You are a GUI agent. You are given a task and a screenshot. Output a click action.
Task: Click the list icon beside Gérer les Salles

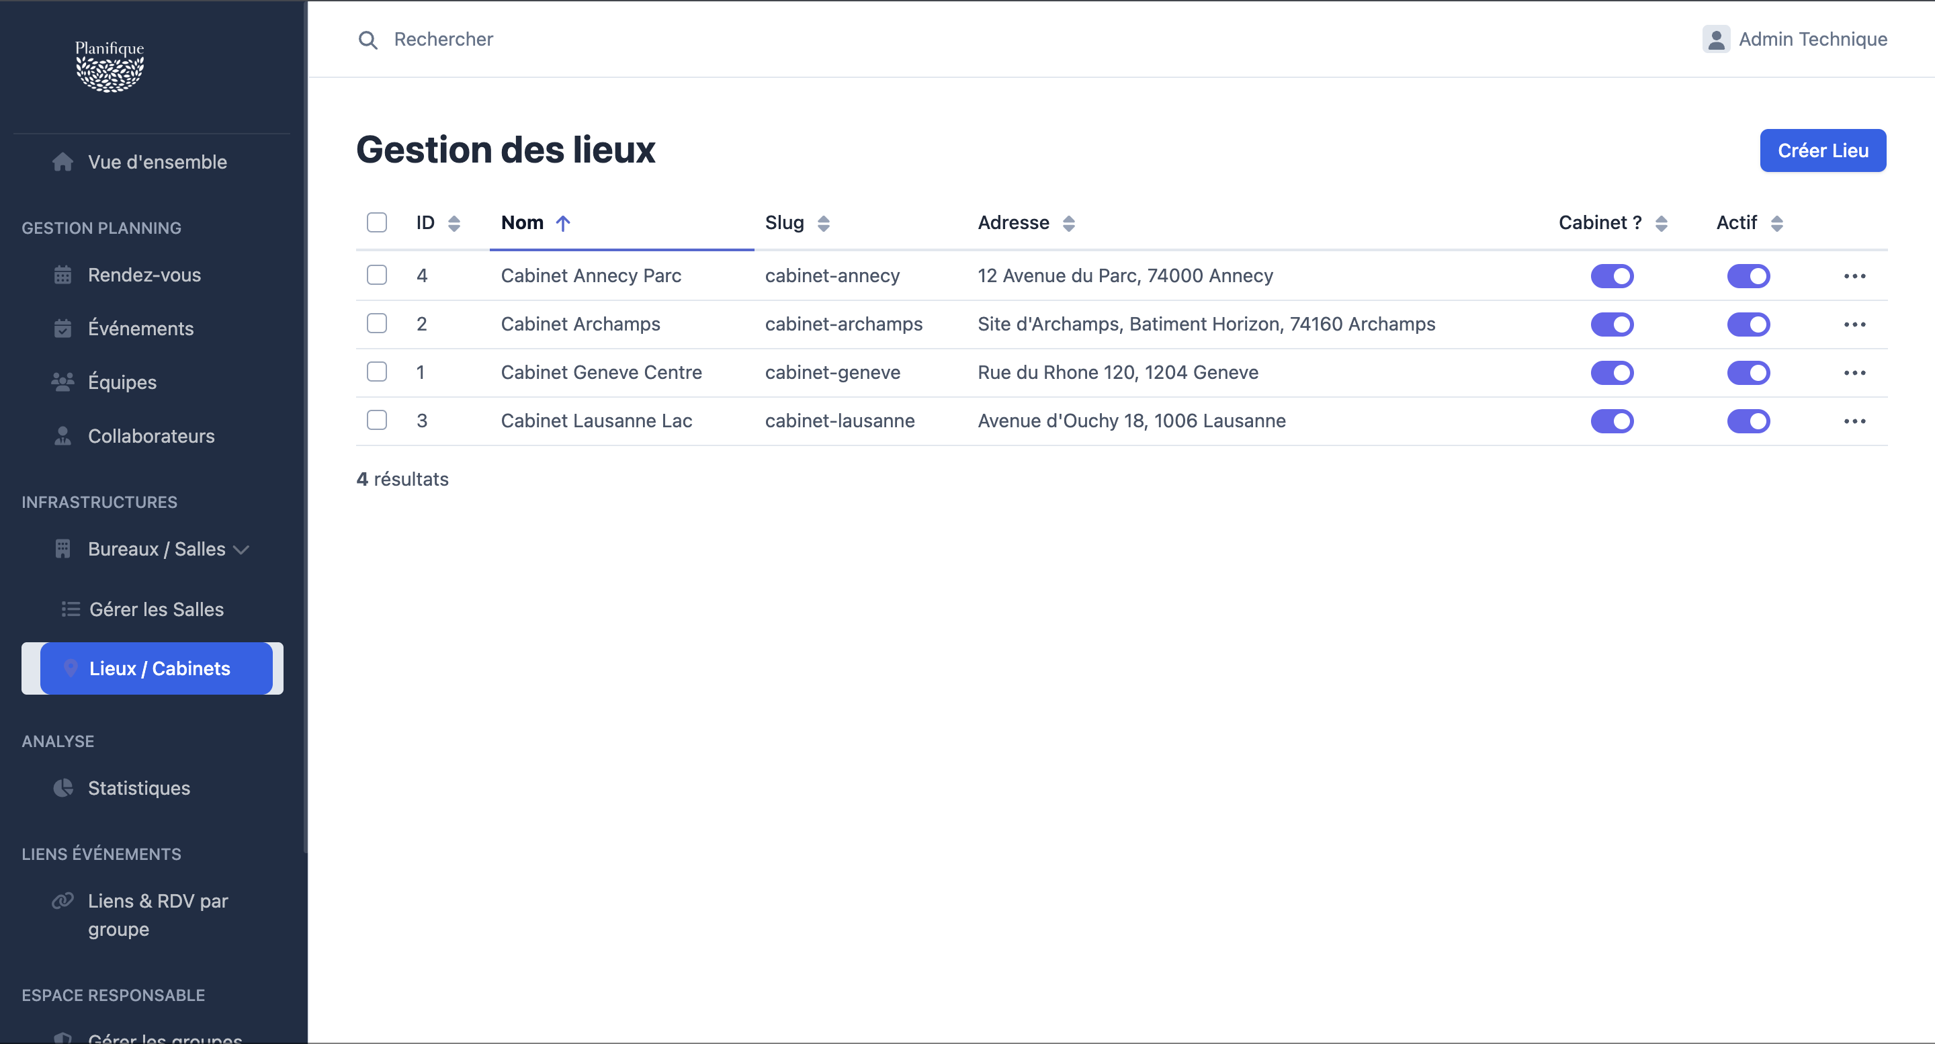pyautogui.click(x=71, y=609)
